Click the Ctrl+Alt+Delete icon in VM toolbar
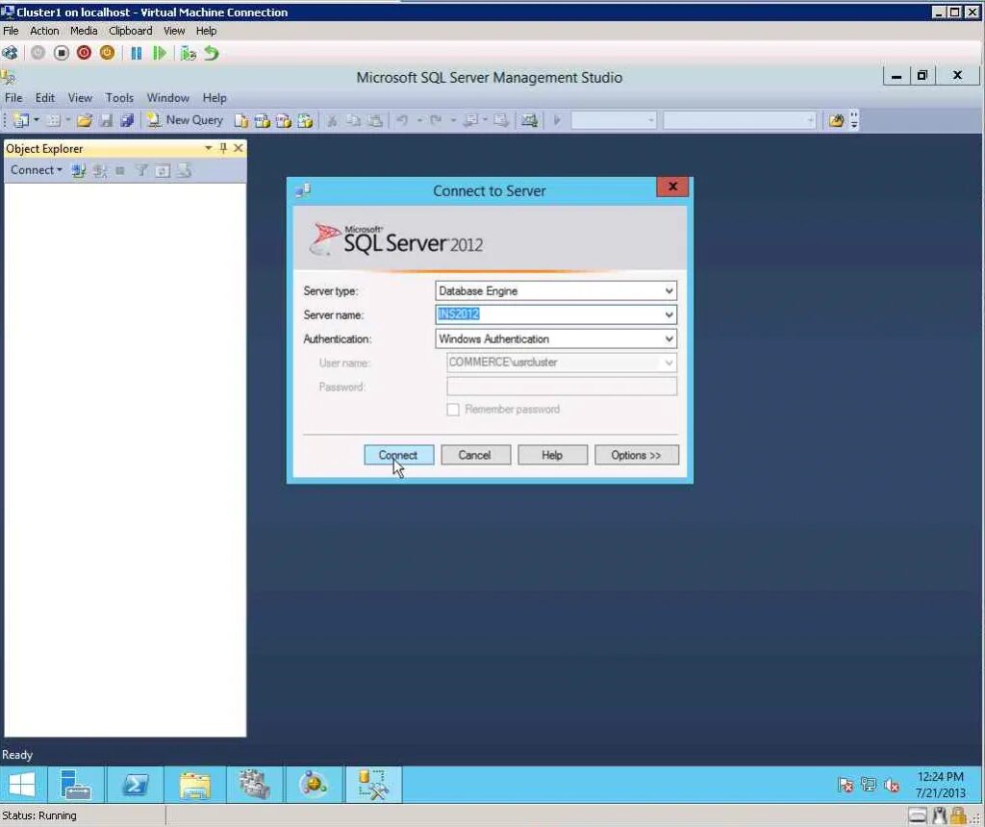The height and width of the screenshot is (827, 985). (x=10, y=54)
